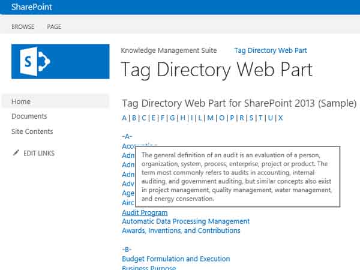Click the EDIT LINKS text
This screenshot has width=360, height=270.
39,153
